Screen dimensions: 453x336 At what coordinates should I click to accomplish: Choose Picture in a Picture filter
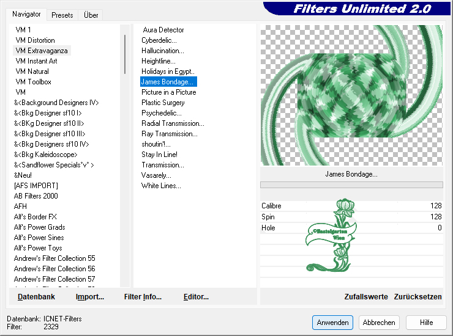(169, 92)
